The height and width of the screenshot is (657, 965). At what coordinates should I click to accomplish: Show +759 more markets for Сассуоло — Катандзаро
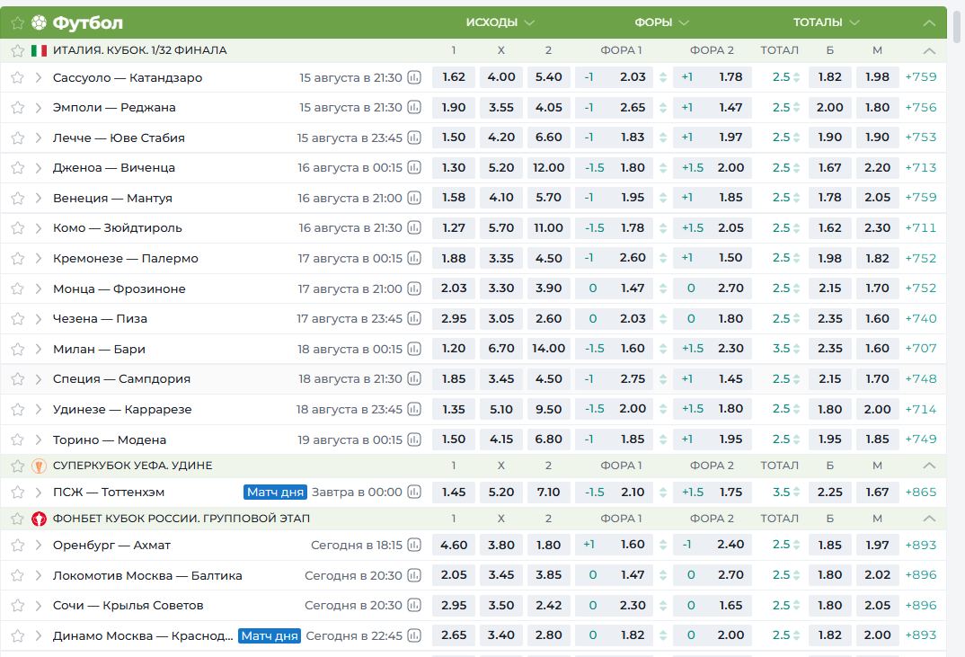pyautogui.click(x=921, y=77)
